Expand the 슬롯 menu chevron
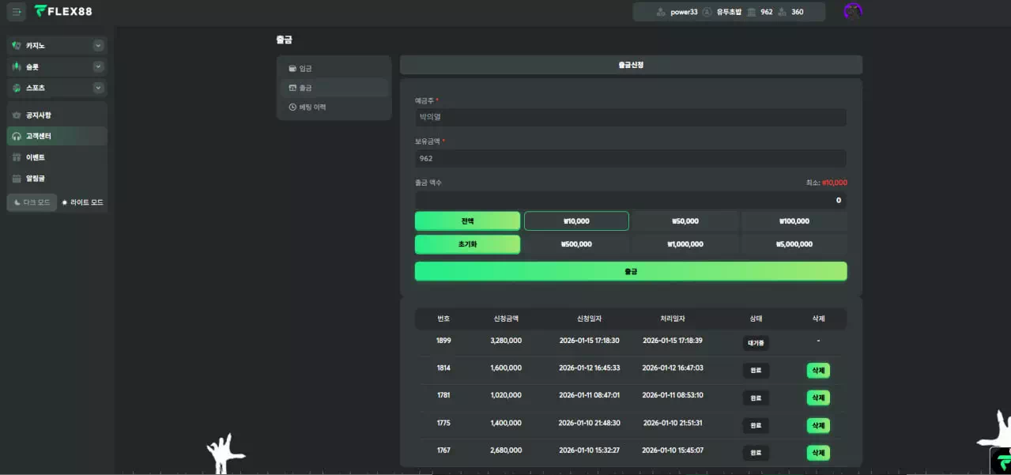This screenshot has height=475, width=1011. (98, 67)
